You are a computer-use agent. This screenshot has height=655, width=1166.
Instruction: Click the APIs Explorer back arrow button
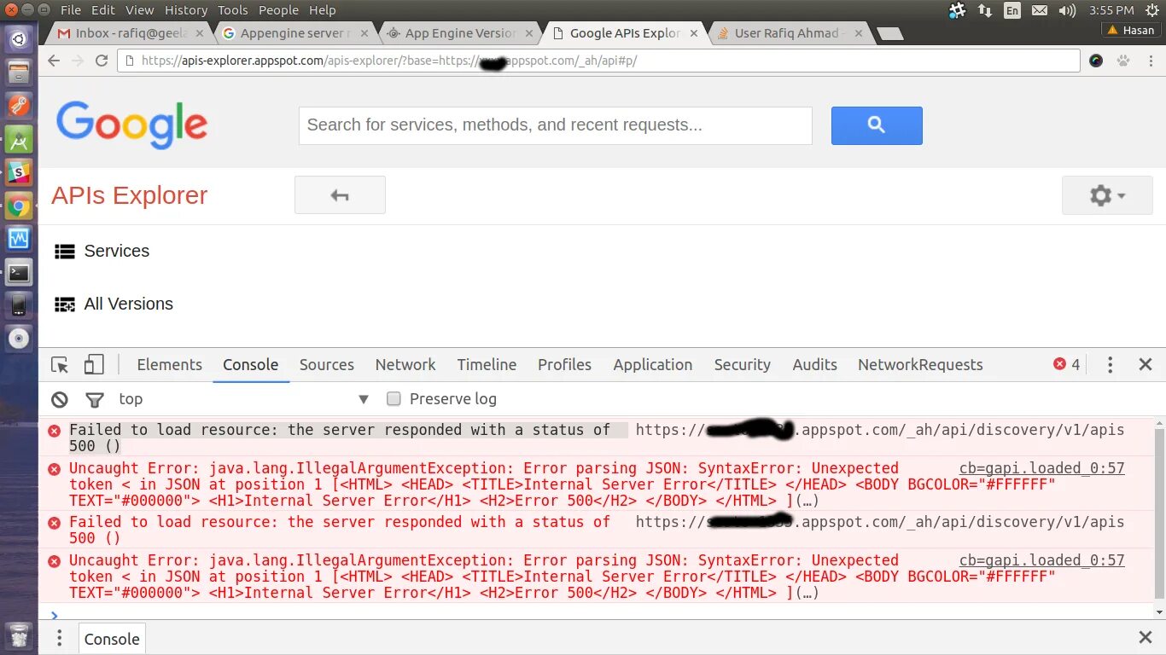pos(340,195)
